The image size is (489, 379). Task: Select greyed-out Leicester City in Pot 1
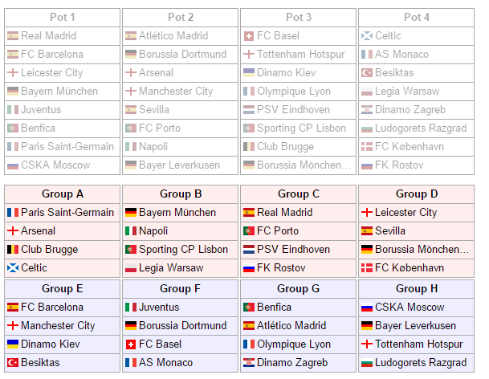point(51,73)
